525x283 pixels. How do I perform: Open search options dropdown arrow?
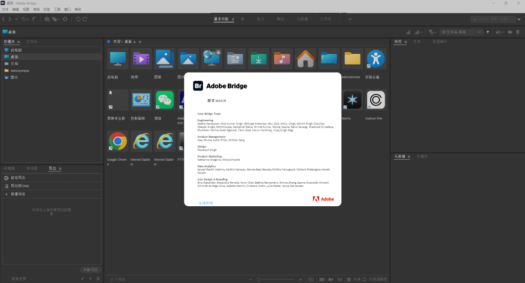pos(519,19)
